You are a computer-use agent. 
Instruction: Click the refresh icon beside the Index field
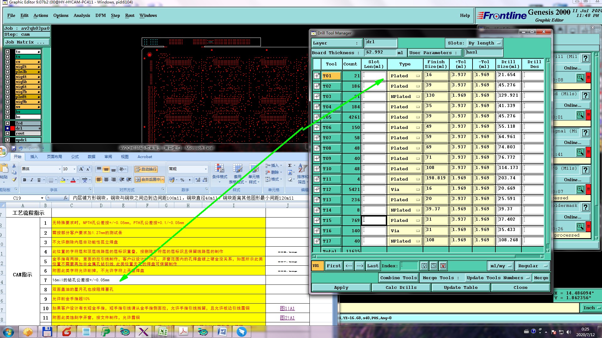pos(434,266)
